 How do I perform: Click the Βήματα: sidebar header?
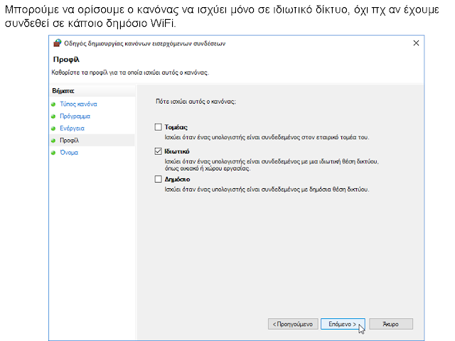[63, 91]
